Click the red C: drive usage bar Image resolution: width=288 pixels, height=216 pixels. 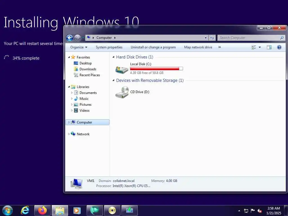[x=156, y=69]
